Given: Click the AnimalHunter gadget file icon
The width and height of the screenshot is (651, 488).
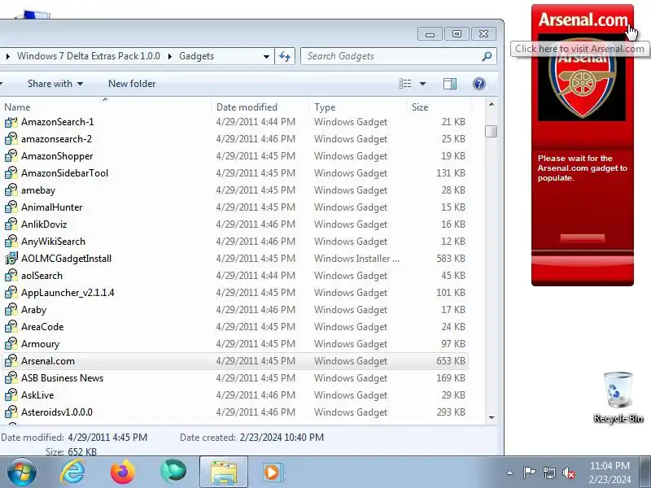Looking at the screenshot, I should (x=11, y=207).
